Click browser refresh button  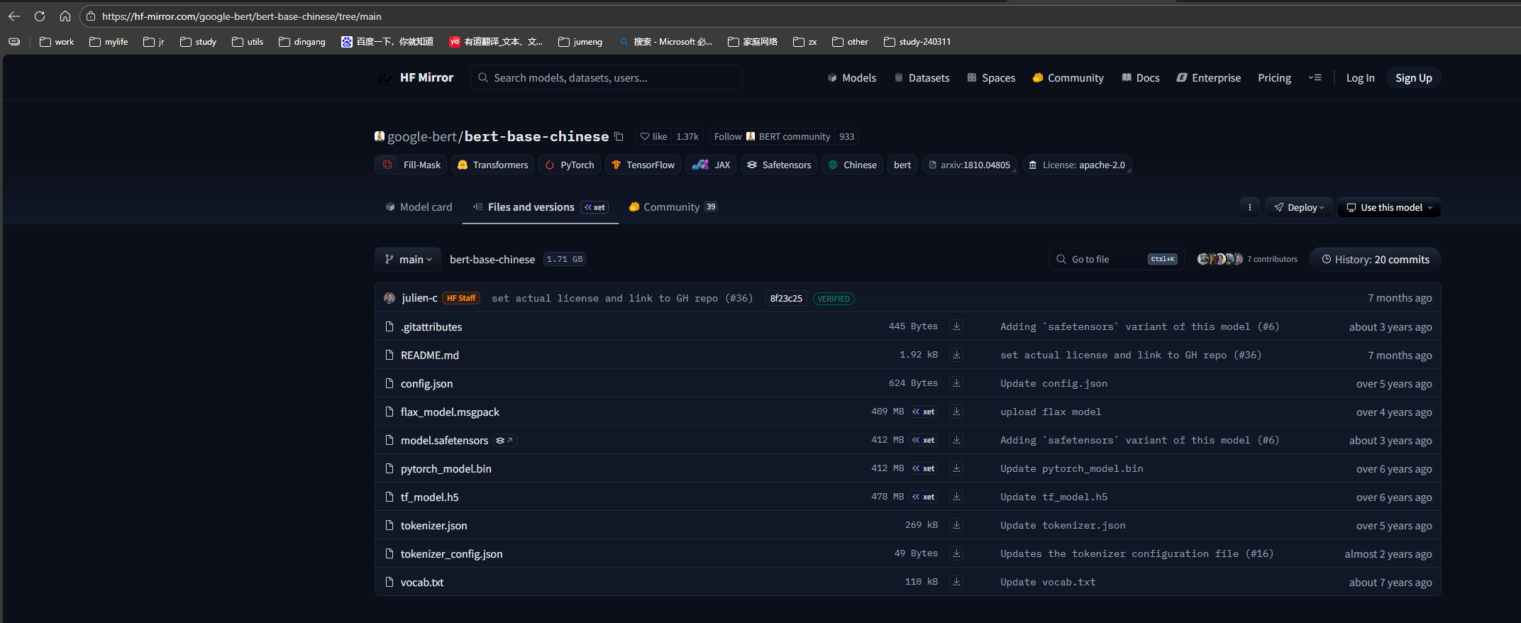click(40, 16)
